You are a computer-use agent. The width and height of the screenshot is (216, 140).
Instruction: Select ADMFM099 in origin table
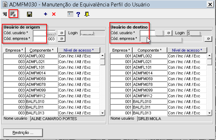tap(42, 90)
